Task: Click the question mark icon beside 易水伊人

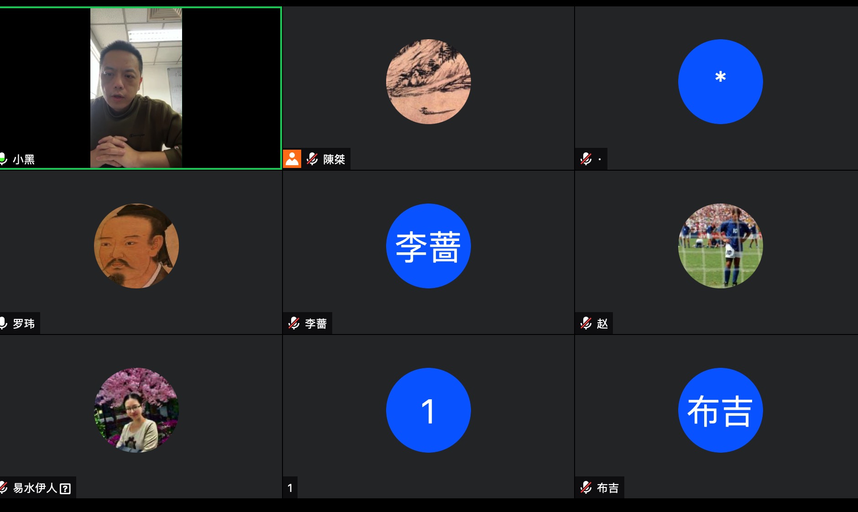Action: [65, 489]
